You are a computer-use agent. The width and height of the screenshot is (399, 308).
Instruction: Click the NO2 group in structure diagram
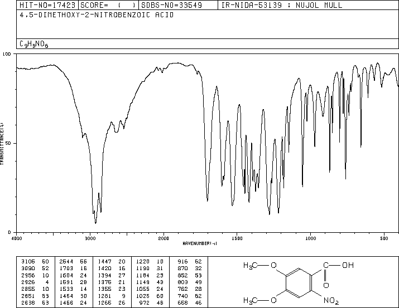tap(331, 301)
